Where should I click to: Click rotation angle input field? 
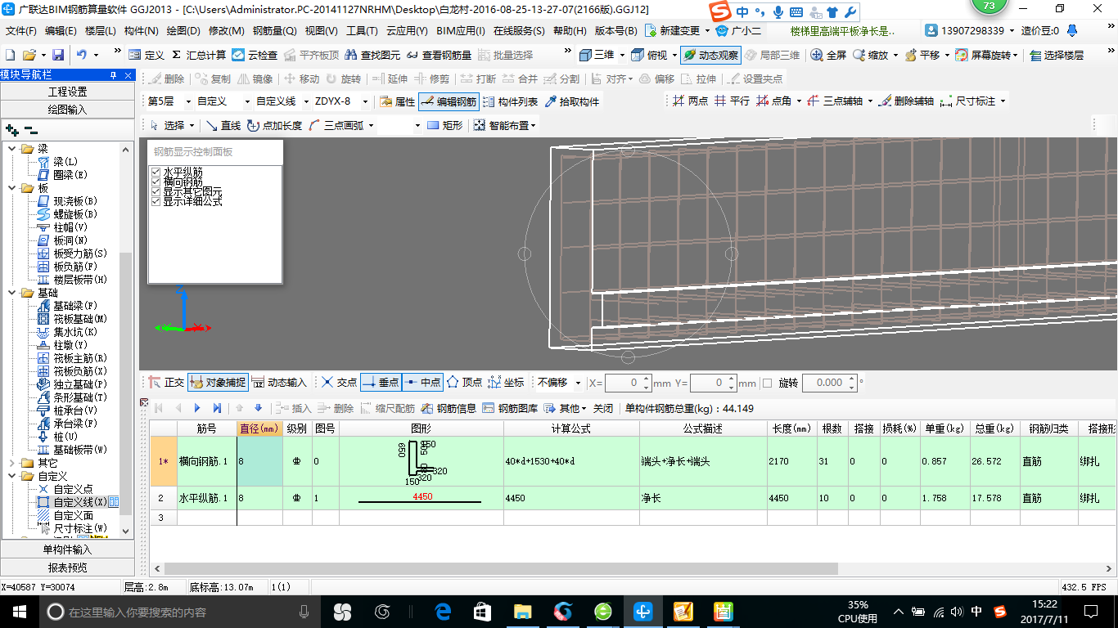coord(829,383)
